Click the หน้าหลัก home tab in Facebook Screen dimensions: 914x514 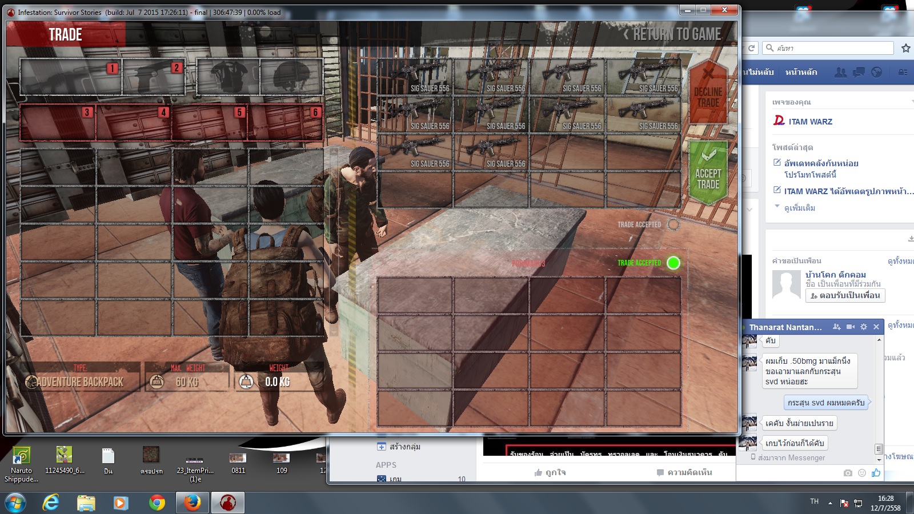[801, 72]
